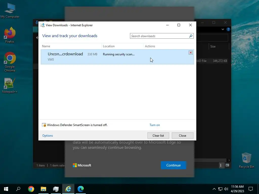This screenshot has width=259, height=194.
Task: Open download Options link
Action: coord(48,136)
